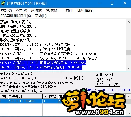This screenshot has width=131, height=117.
Task: Click the 网关地址 column header
Action: (25, 96)
